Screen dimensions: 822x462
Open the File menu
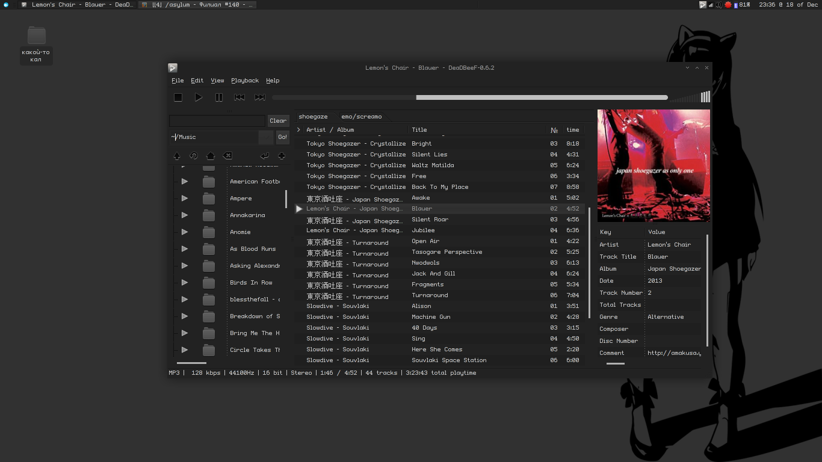click(178, 81)
